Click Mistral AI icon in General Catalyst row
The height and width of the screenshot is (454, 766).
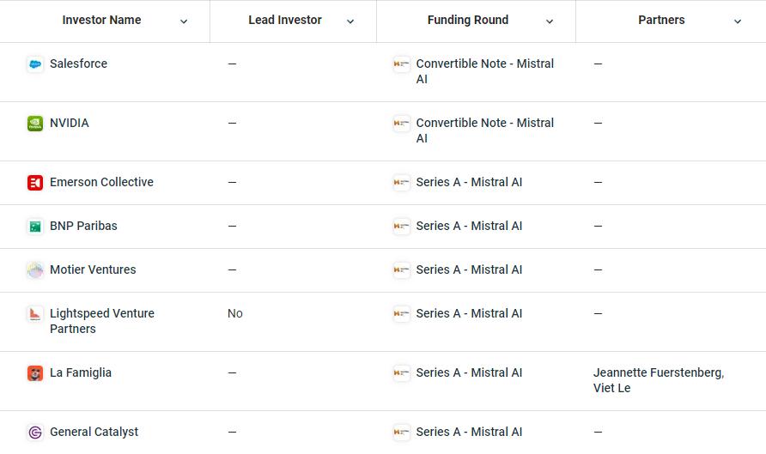[x=402, y=432]
